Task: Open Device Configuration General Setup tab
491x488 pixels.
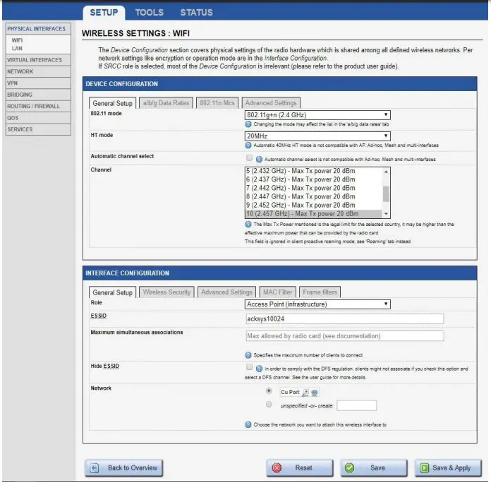Action: [x=112, y=103]
